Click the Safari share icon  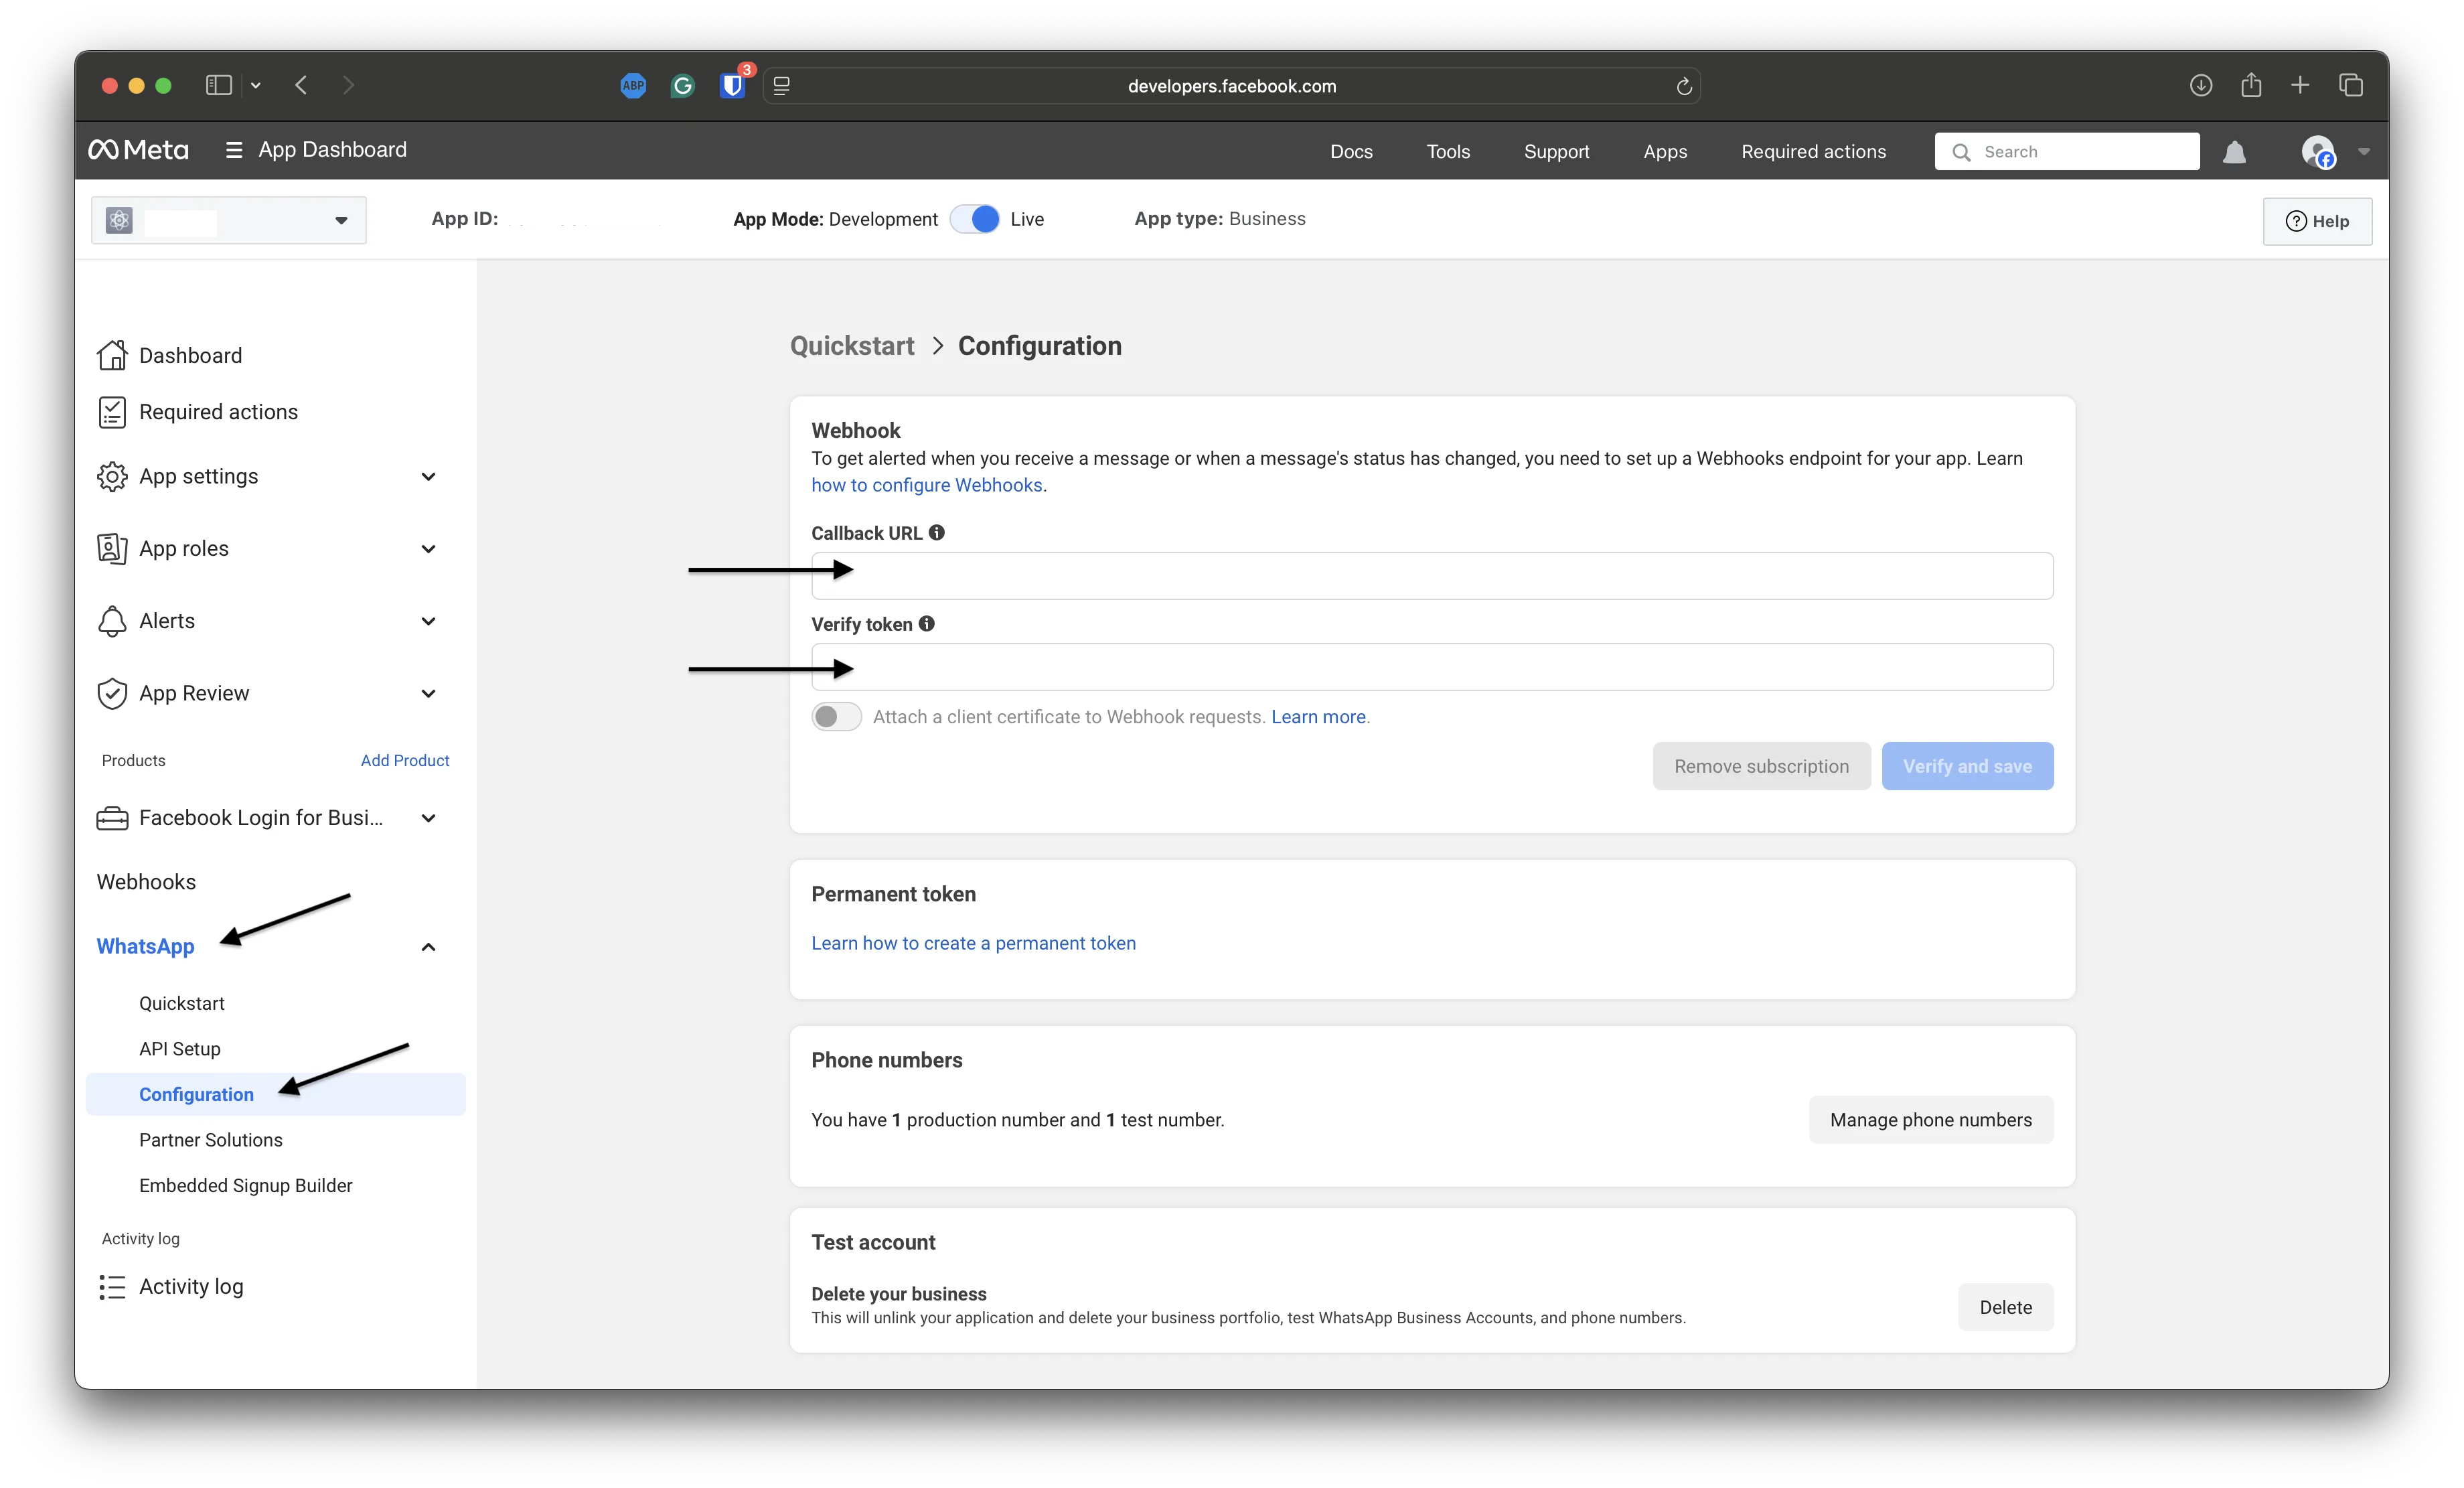coord(2251,85)
